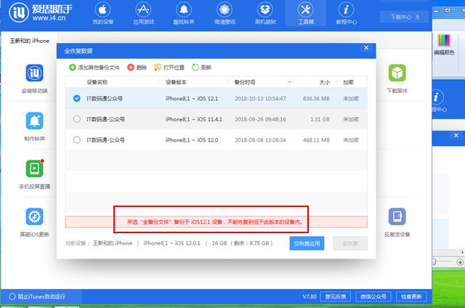The height and width of the screenshot is (308, 465).
Task: Click the 检查更新 check update button
Action: pyautogui.click(x=411, y=296)
